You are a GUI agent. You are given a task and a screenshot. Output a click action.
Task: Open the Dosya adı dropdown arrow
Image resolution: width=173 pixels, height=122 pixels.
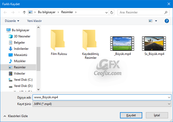point(169,97)
